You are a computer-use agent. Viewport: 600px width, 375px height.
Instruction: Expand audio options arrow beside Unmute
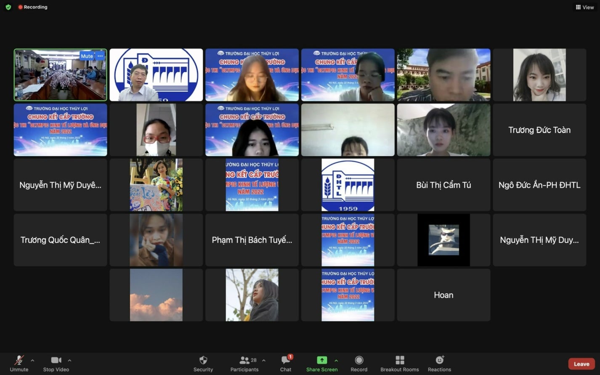pos(32,360)
